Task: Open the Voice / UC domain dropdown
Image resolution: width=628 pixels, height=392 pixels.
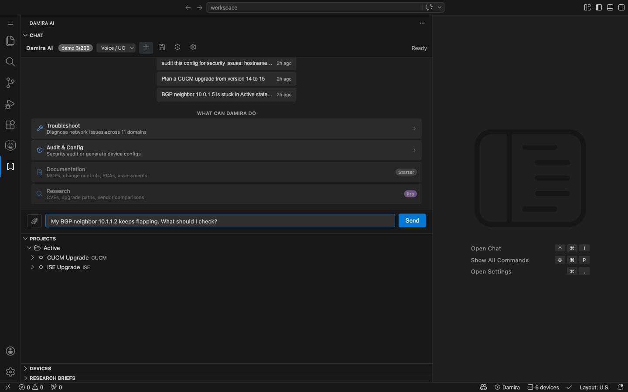Action: [116, 48]
